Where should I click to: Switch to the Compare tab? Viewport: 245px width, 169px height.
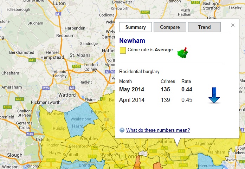click(170, 27)
